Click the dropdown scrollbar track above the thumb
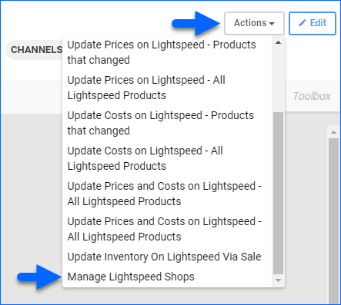 (278, 80)
